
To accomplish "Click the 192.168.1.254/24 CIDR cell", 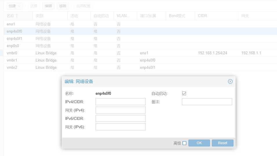I will pyautogui.click(x=212, y=53).
